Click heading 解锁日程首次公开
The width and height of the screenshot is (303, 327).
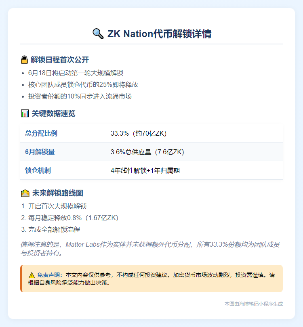60,60
